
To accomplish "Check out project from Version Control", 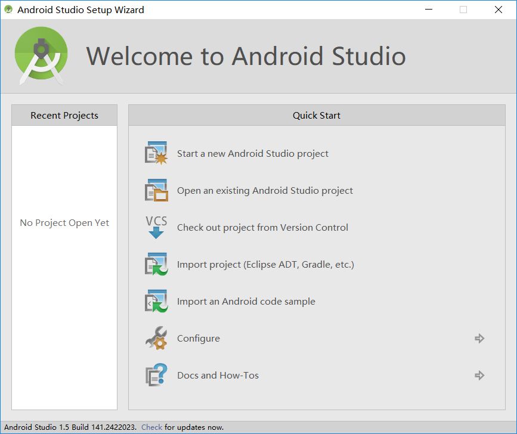I will pyautogui.click(x=262, y=227).
